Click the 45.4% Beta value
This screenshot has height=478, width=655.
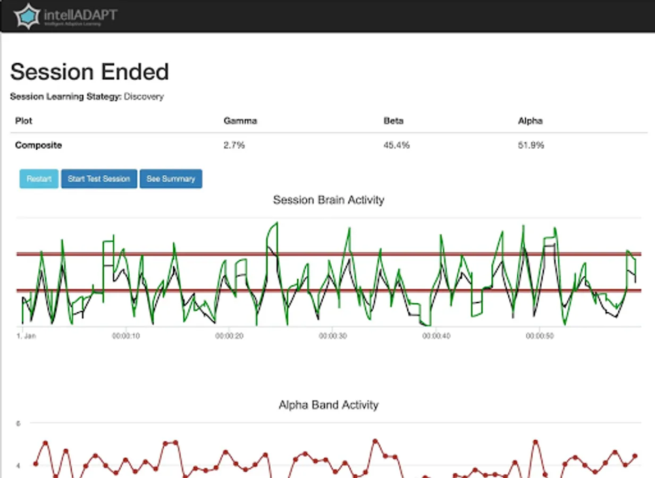point(397,145)
